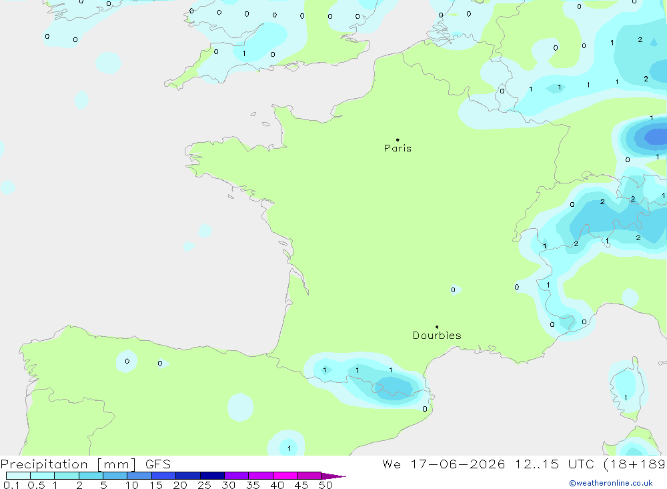The height and width of the screenshot is (489, 667).
Task: Click the '0.5' legend scale value
Action: (x=36, y=485)
